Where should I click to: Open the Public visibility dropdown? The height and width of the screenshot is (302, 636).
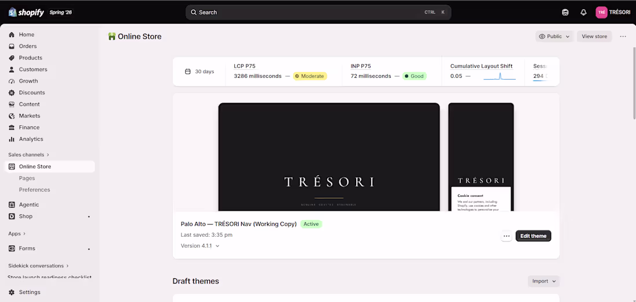coord(554,36)
